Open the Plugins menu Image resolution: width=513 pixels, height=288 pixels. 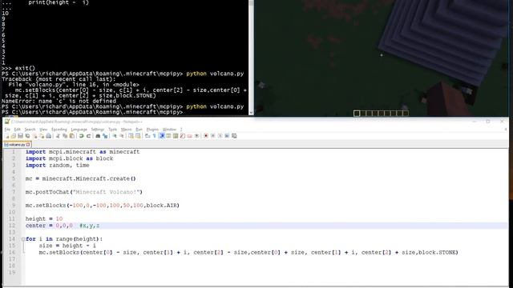click(152, 130)
